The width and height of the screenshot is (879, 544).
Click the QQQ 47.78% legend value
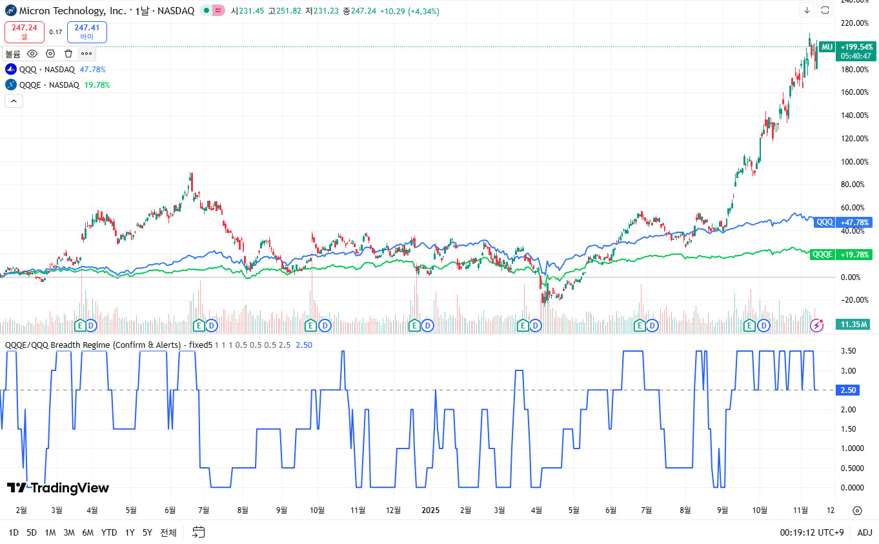(92, 69)
